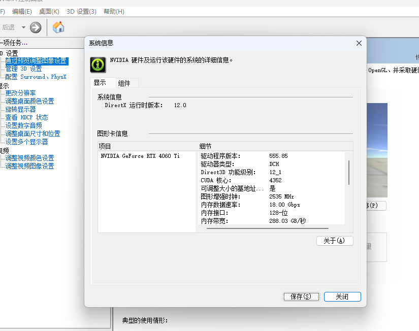Click the forward arrow navigation icon
This screenshot has height=331, width=419.
tap(36, 27)
